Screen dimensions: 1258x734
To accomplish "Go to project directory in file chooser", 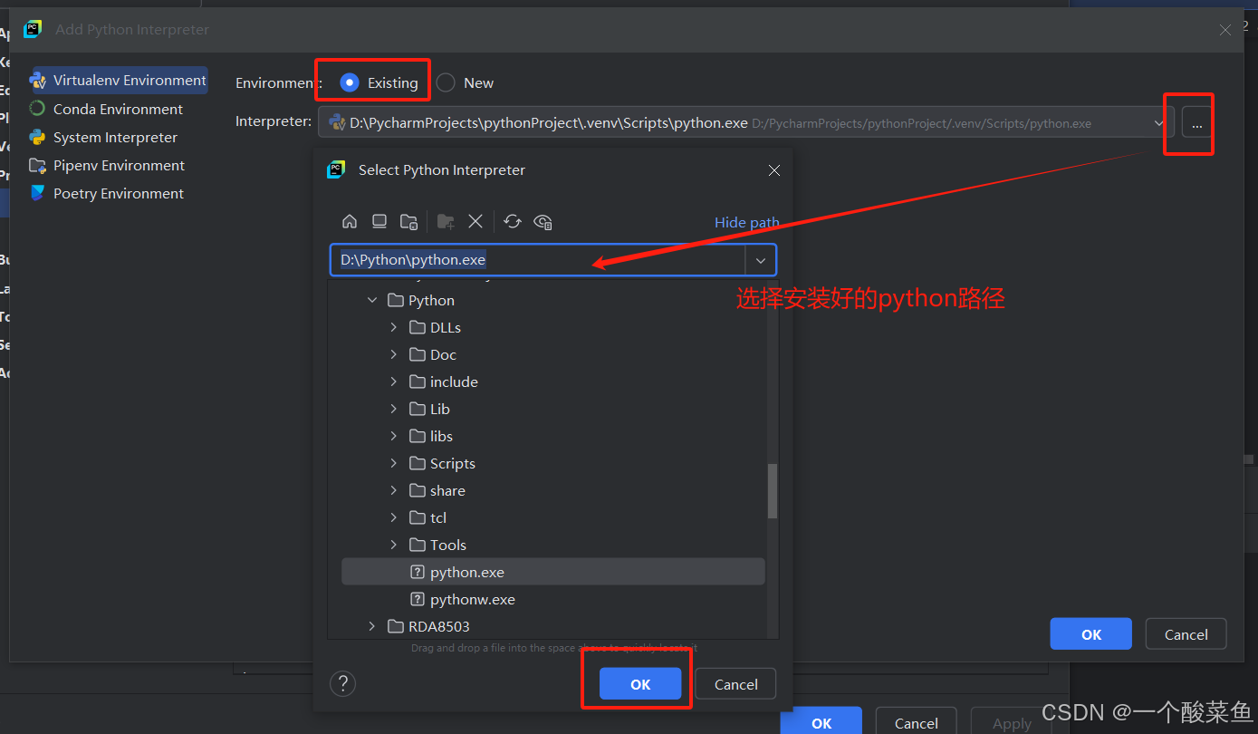I will pos(409,221).
